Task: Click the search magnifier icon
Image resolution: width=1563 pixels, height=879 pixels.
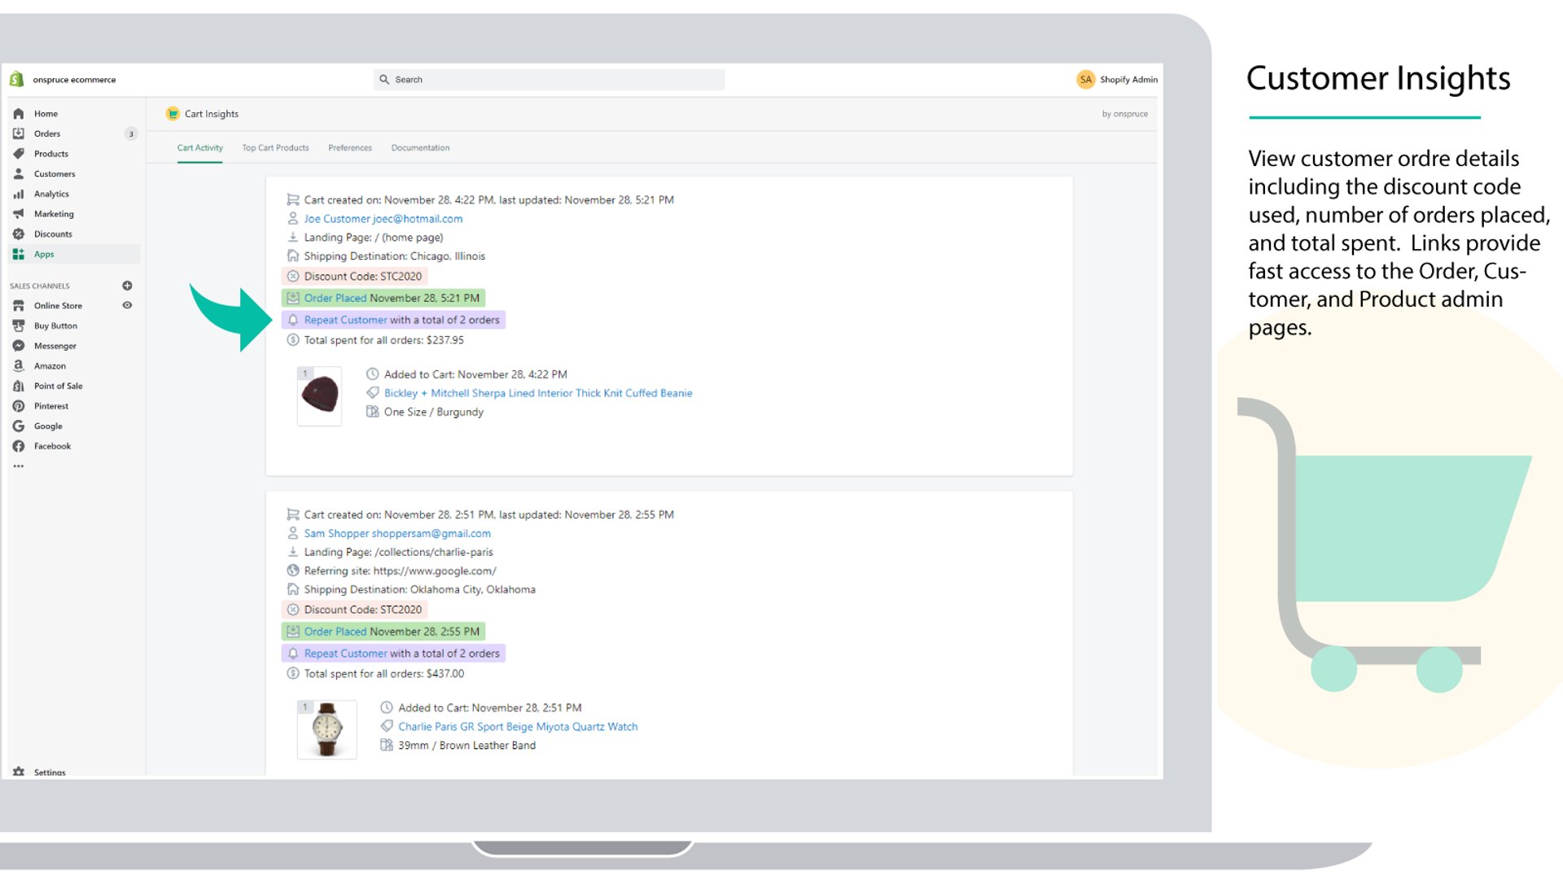Action: [x=384, y=79]
